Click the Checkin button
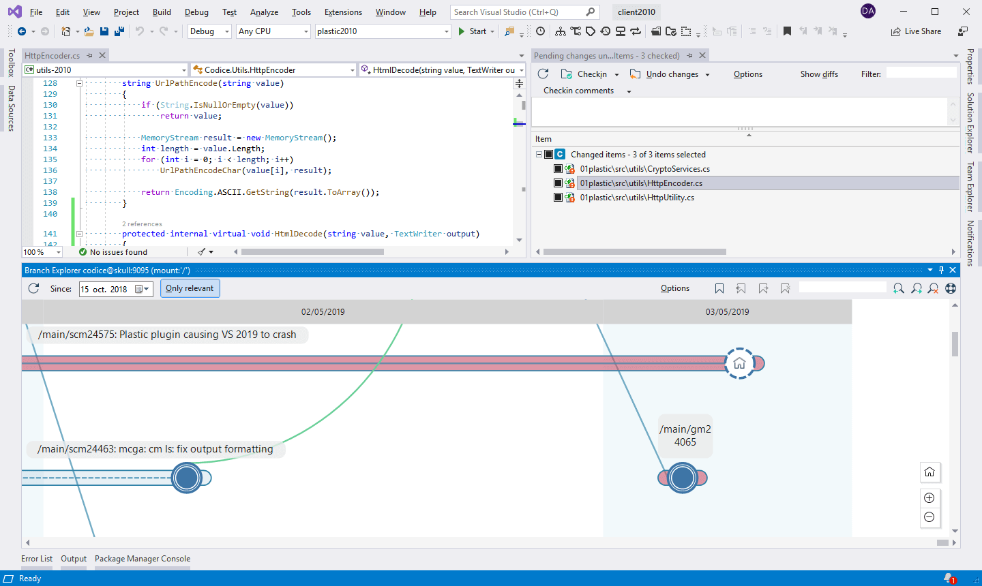The width and height of the screenshot is (982, 586). click(x=585, y=74)
